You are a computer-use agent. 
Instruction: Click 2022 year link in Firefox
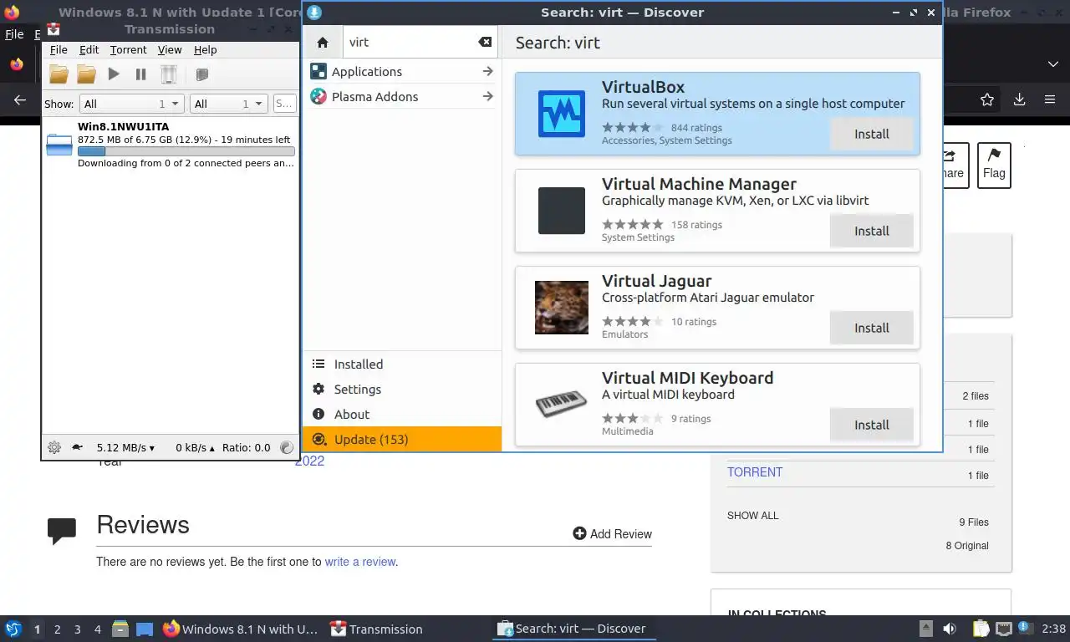[309, 461]
